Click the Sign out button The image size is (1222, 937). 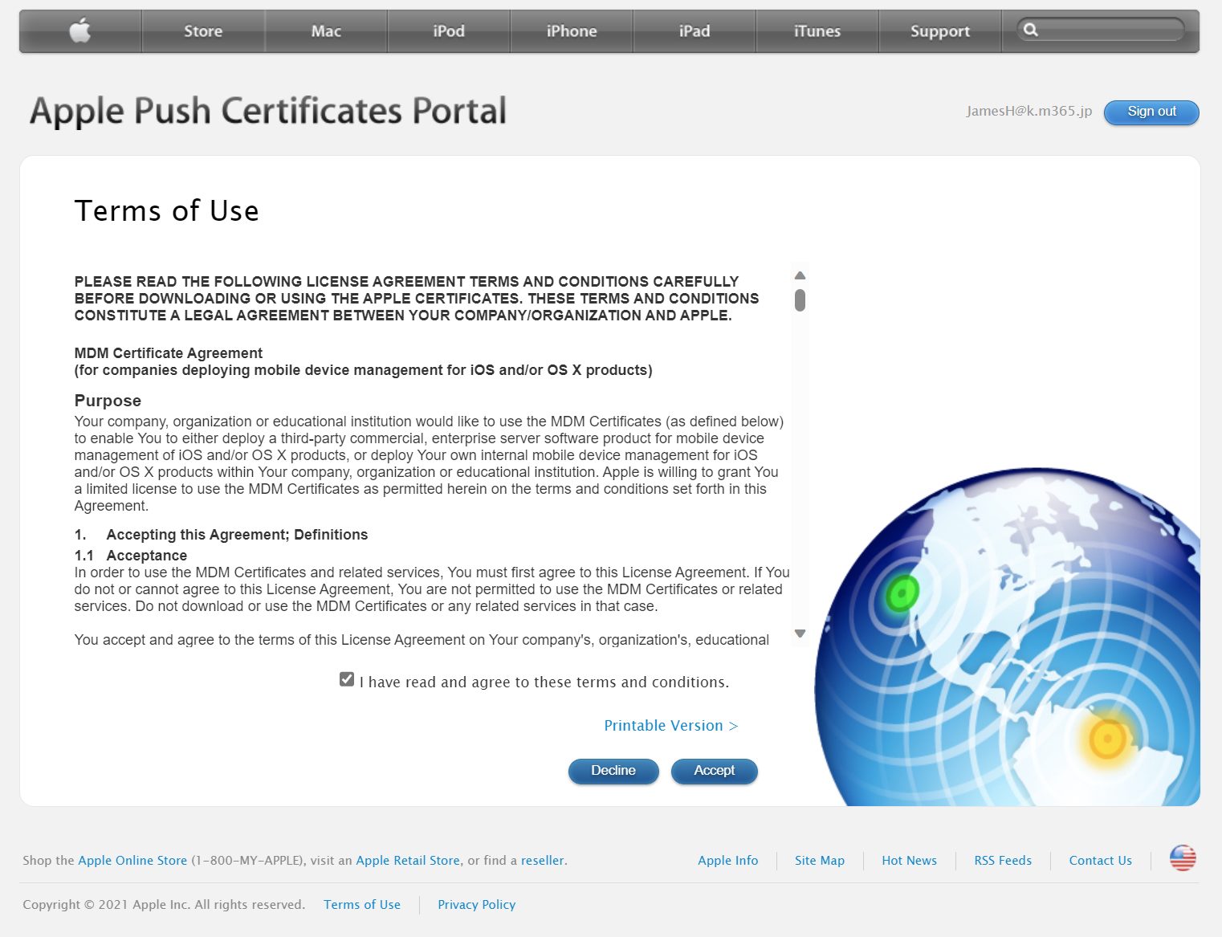[1151, 112]
